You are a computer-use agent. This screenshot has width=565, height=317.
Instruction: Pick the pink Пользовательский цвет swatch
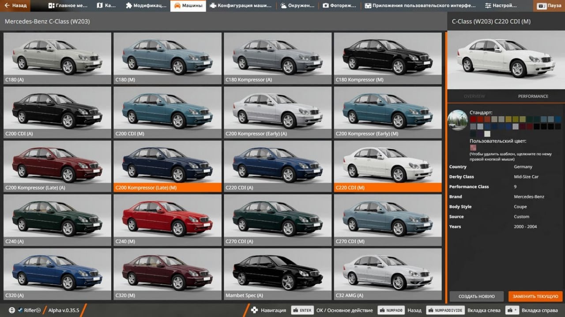point(473,147)
